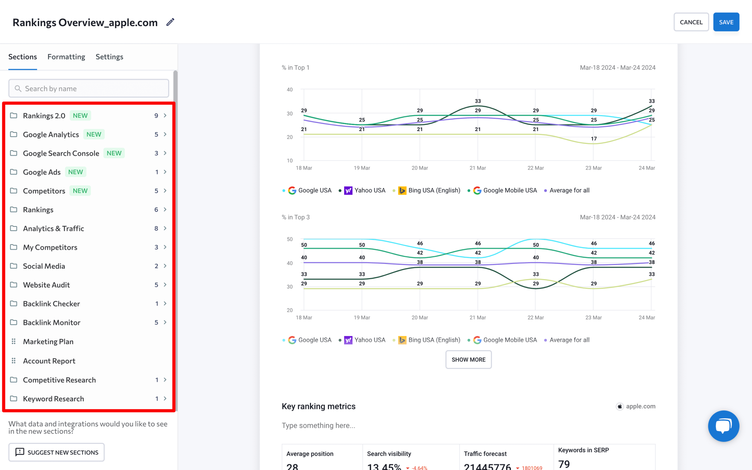Toggle Google Mobile USA series in the legend
Image resolution: width=752 pixels, height=470 pixels.
[477, 190]
